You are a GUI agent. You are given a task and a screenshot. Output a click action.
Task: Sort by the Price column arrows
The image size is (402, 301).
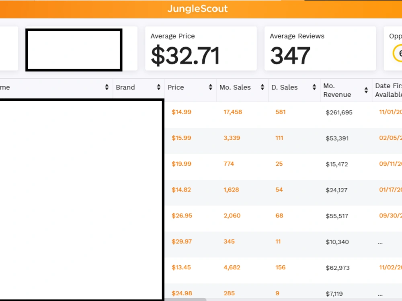click(x=211, y=87)
